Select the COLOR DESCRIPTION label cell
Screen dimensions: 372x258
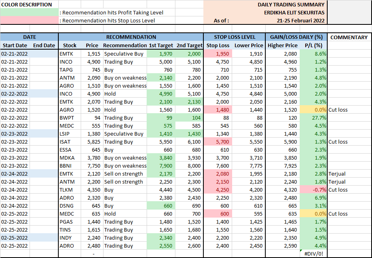(x=27, y=4)
